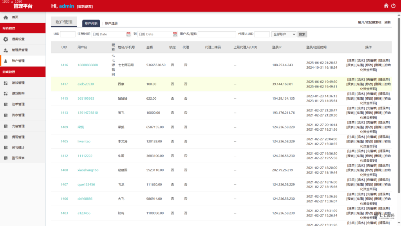
Task: Switch to the 账户注册 tab
Action: (111, 23)
